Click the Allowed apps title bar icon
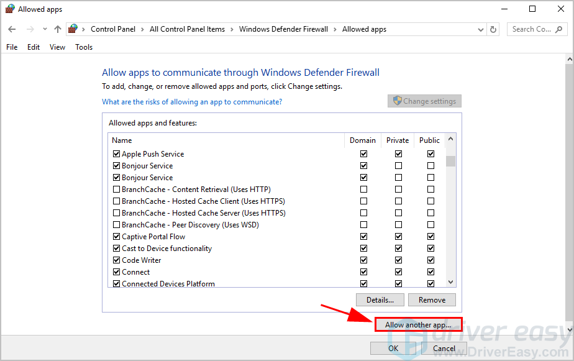 pos(9,9)
